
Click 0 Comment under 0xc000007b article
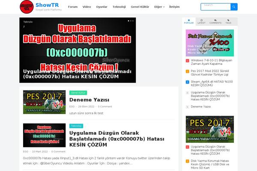[x=58, y=151]
